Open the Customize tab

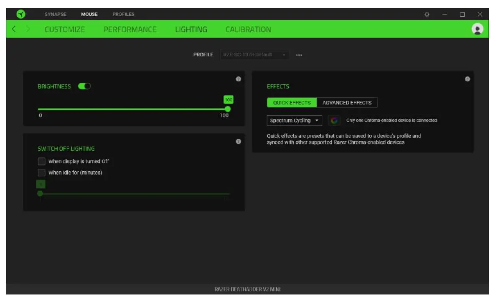(x=65, y=29)
